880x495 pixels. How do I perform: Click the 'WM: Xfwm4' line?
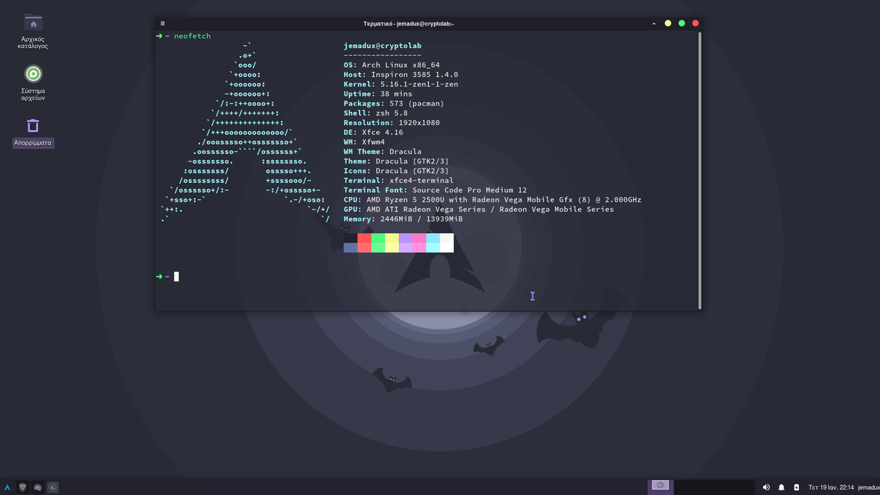(x=364, y=142)
